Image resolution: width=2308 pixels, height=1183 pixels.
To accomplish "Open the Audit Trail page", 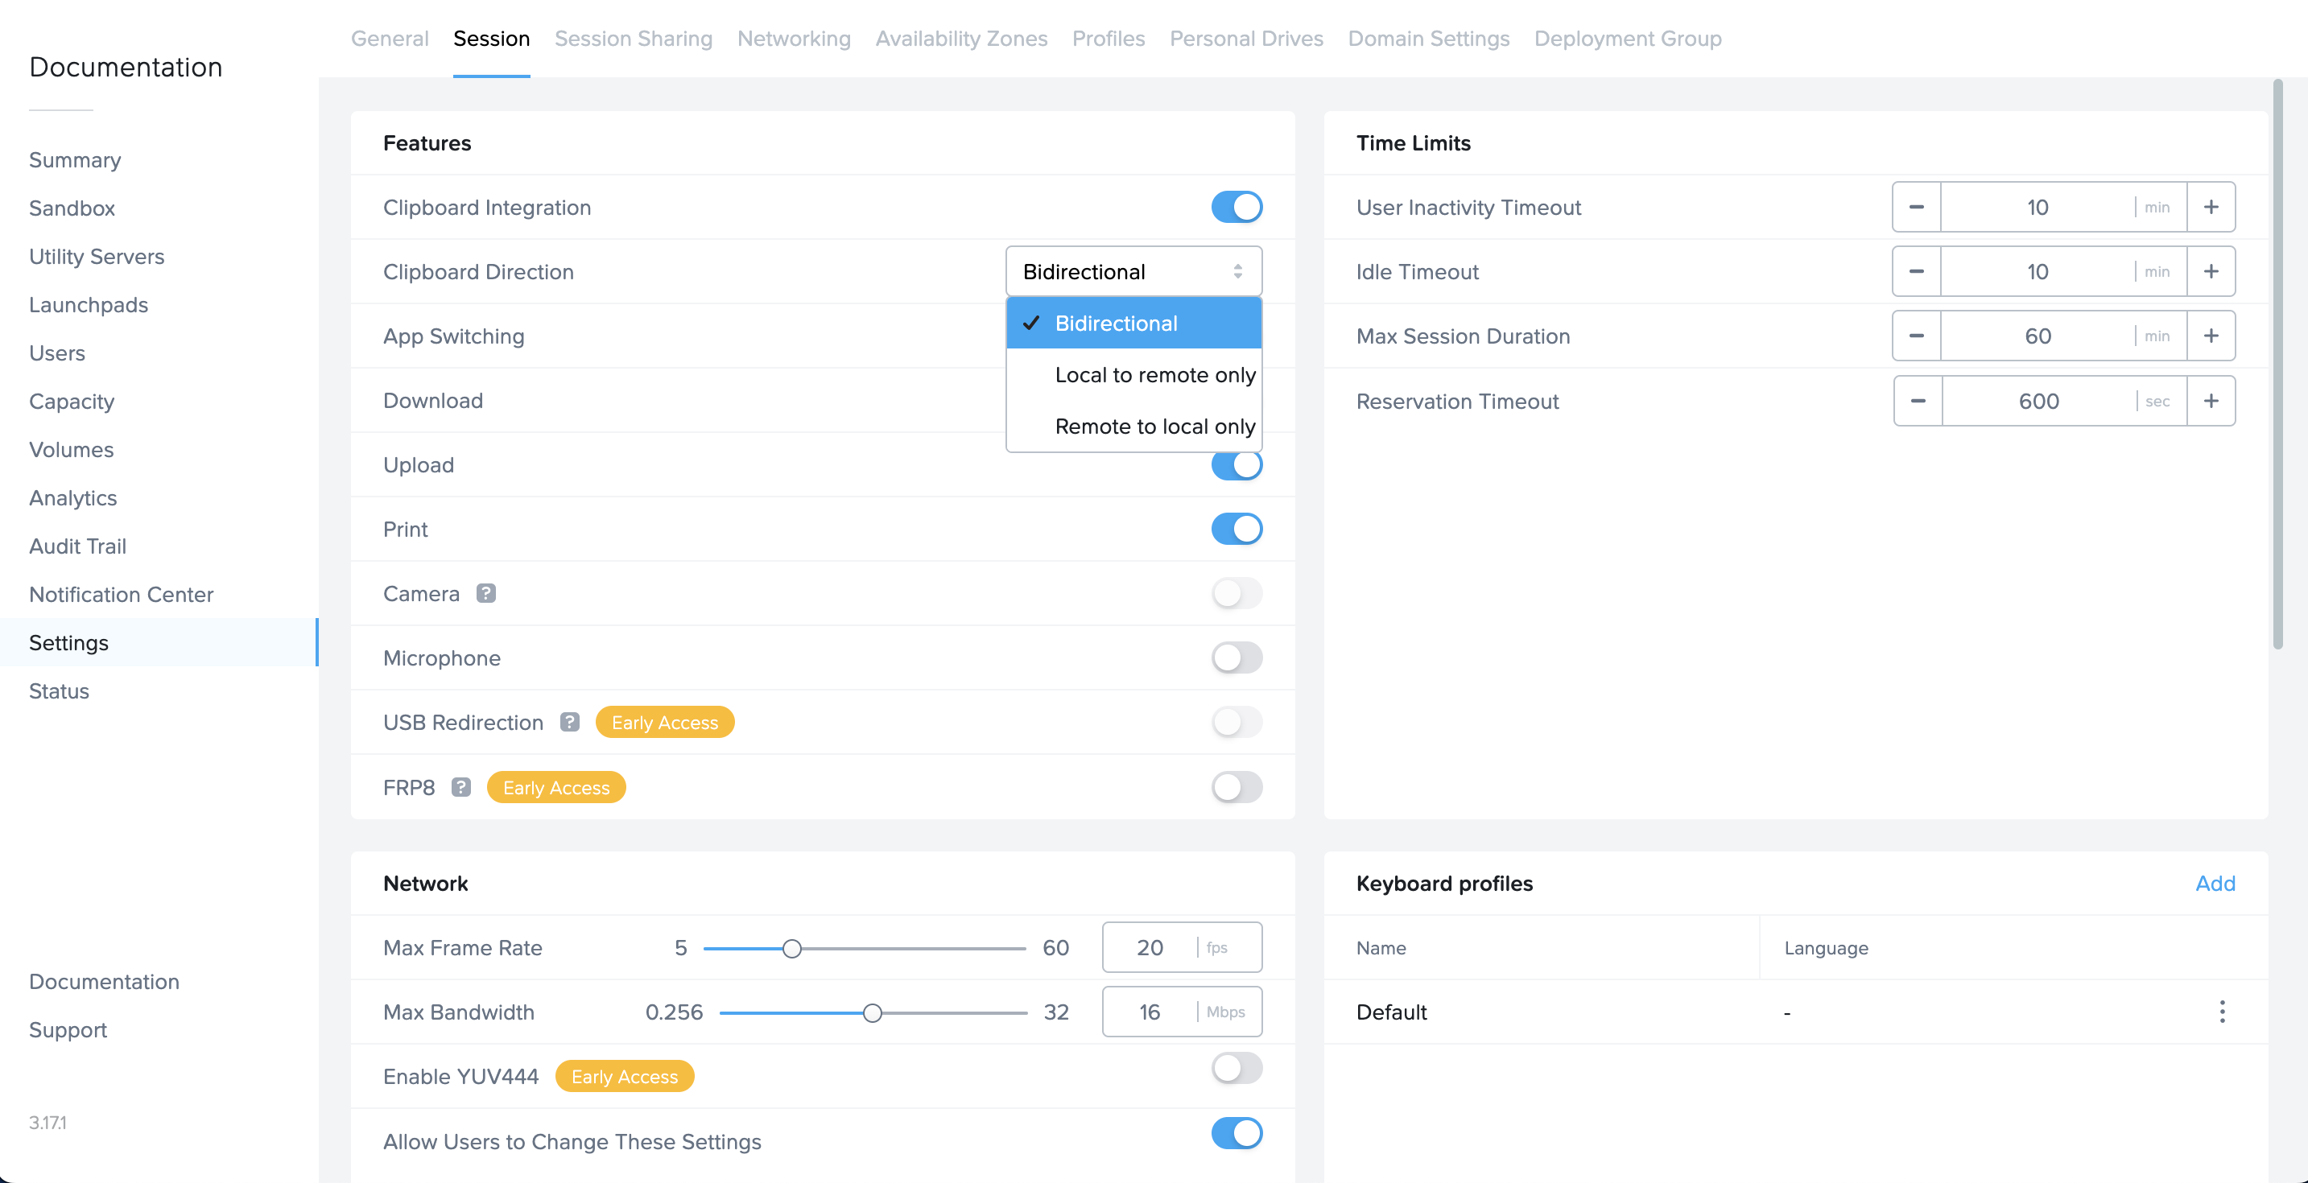I will [x=77, y=546].
